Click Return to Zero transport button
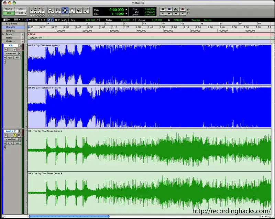Image resolution: width=275 pixels, height=219 pixels. coord(162,13)
